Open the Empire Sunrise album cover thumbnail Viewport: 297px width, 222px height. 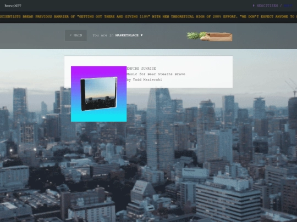(x=98, y=94)
